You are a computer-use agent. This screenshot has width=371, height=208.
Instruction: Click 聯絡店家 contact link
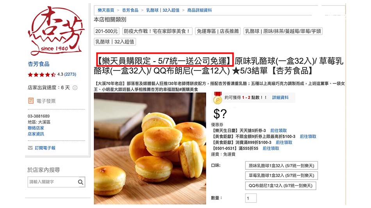[36, 128]
